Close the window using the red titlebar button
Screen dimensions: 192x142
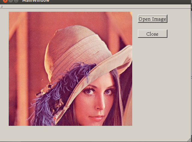tap(5, 1)
